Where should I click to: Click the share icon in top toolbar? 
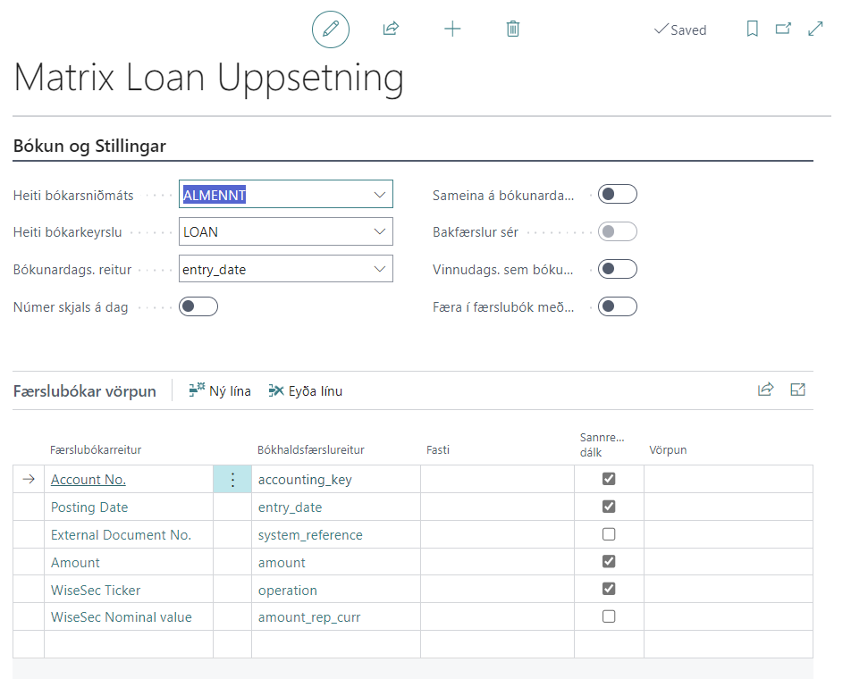391,29
